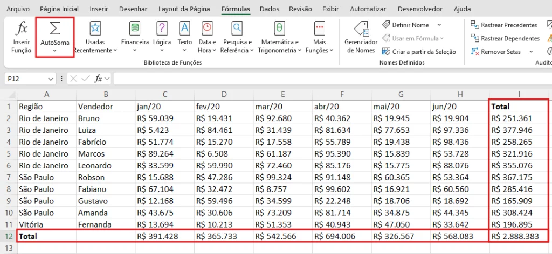Image resolution: width=552 pixels, height=254 pixels.
Task: Select Fabiano's mar/20 value R$ 8.757
Action: [282, 189]
